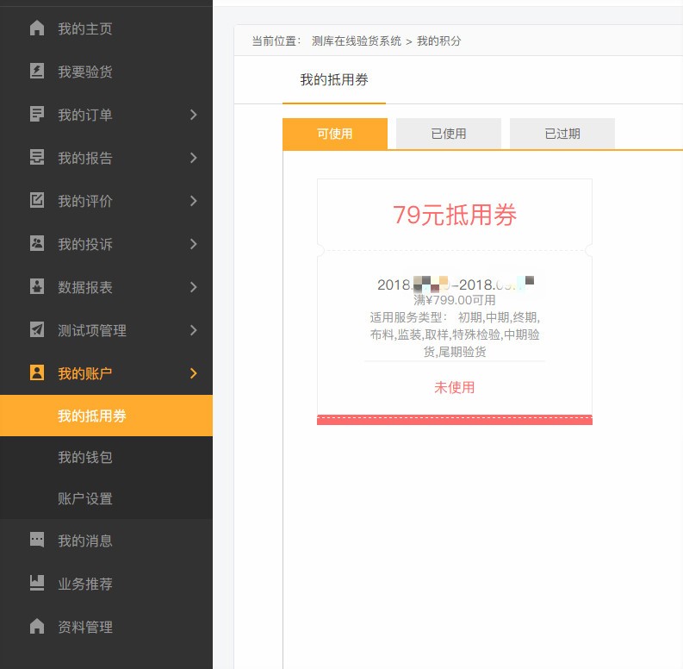Expand the 我的报告 submenu arrow

click(x=193, y=158)
